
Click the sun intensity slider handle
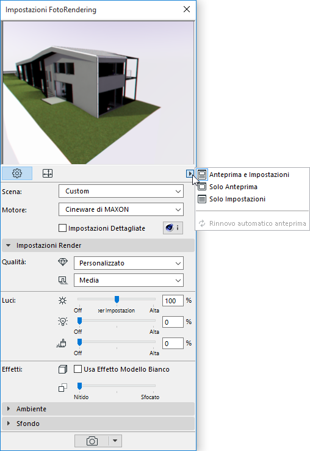tap(117, 300)
